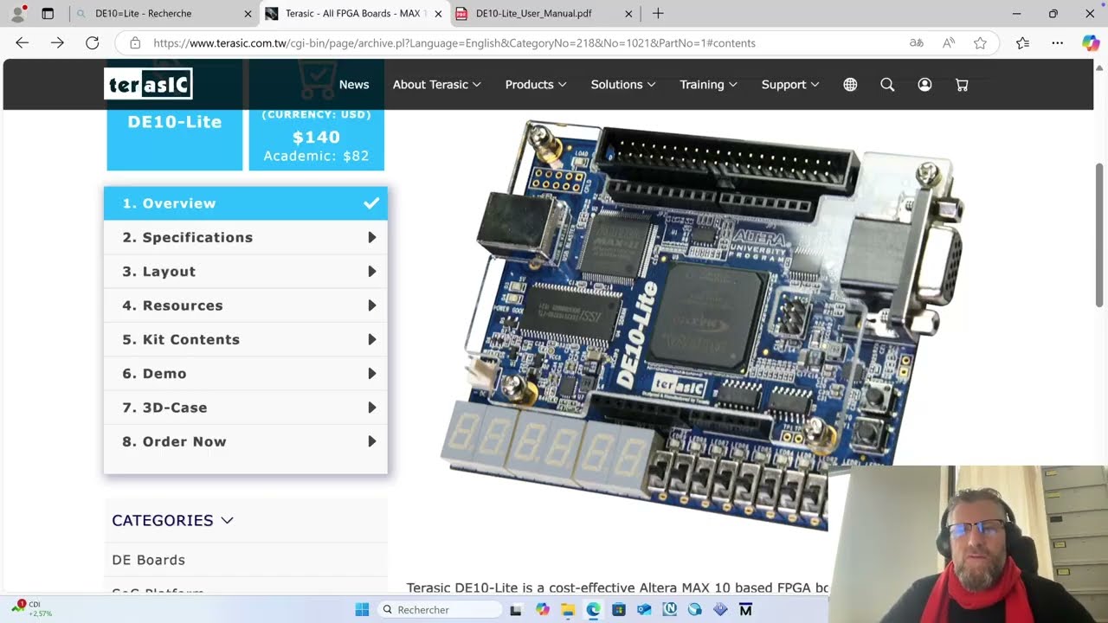Open the 5. Kit Contents section
This screenshot has height=623, width=1108.
[x=246, y=339]
